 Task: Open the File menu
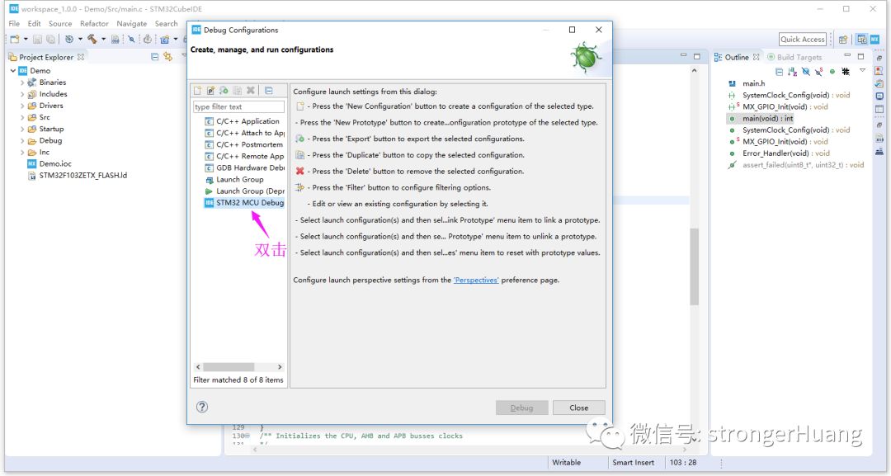coord(14,23)
